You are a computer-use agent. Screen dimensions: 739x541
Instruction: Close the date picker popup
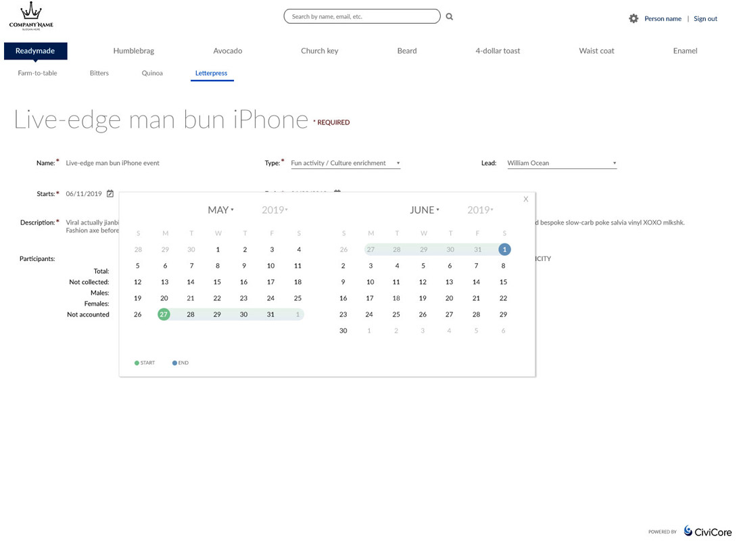pos(526,199)
